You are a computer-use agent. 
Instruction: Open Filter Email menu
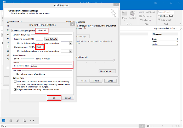pos(165,20)
